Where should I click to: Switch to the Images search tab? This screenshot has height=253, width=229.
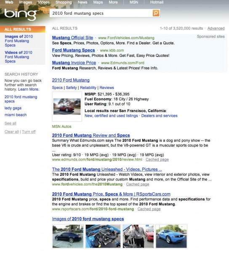(25, 2)
